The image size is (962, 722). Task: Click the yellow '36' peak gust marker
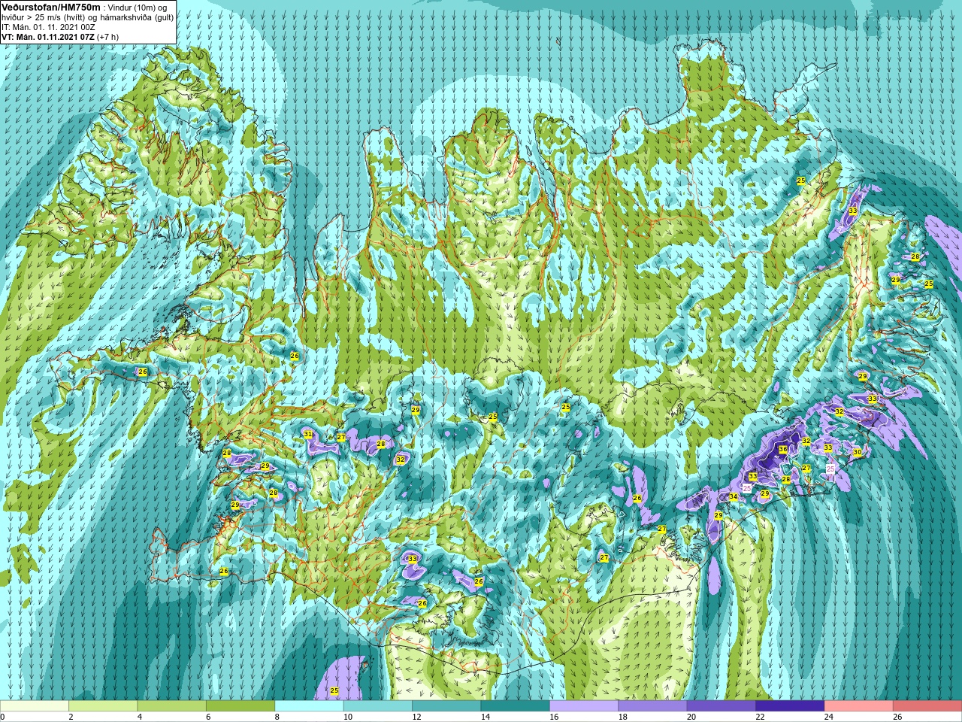click(782, 450)
